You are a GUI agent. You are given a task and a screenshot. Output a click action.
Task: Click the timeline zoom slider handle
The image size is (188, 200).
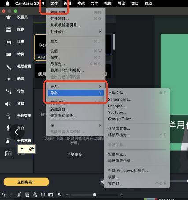tap(95, 195)
